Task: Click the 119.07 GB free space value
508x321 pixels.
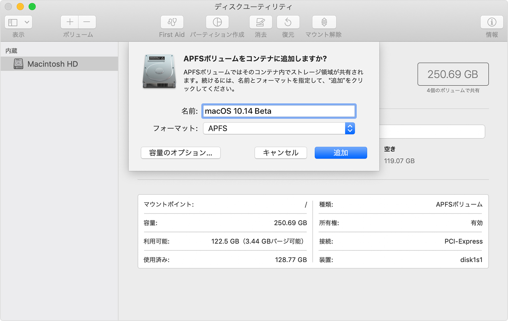Action: 399,161
